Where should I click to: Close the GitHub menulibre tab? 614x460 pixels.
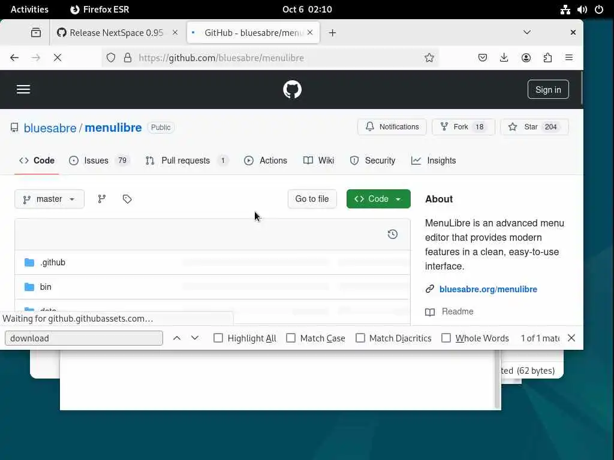[x=310, y=33]
